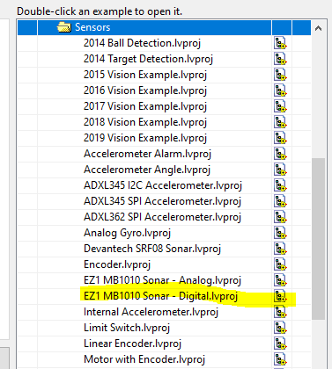
Task: Click project icon beside Accelerometer Angle.lvproj
Action: (x=280, y=170)
